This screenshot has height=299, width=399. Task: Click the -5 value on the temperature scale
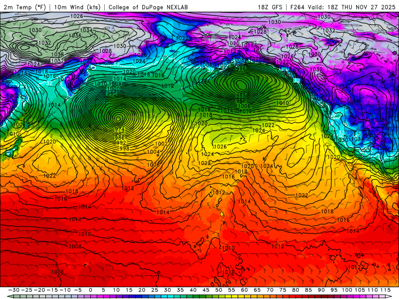[x=78, y=290]
